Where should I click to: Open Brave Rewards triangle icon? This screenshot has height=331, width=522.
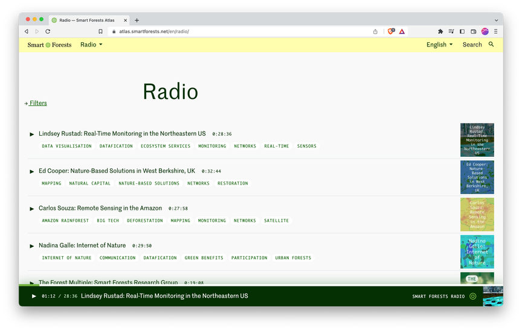pyautogui.click(x=402, y=31)
